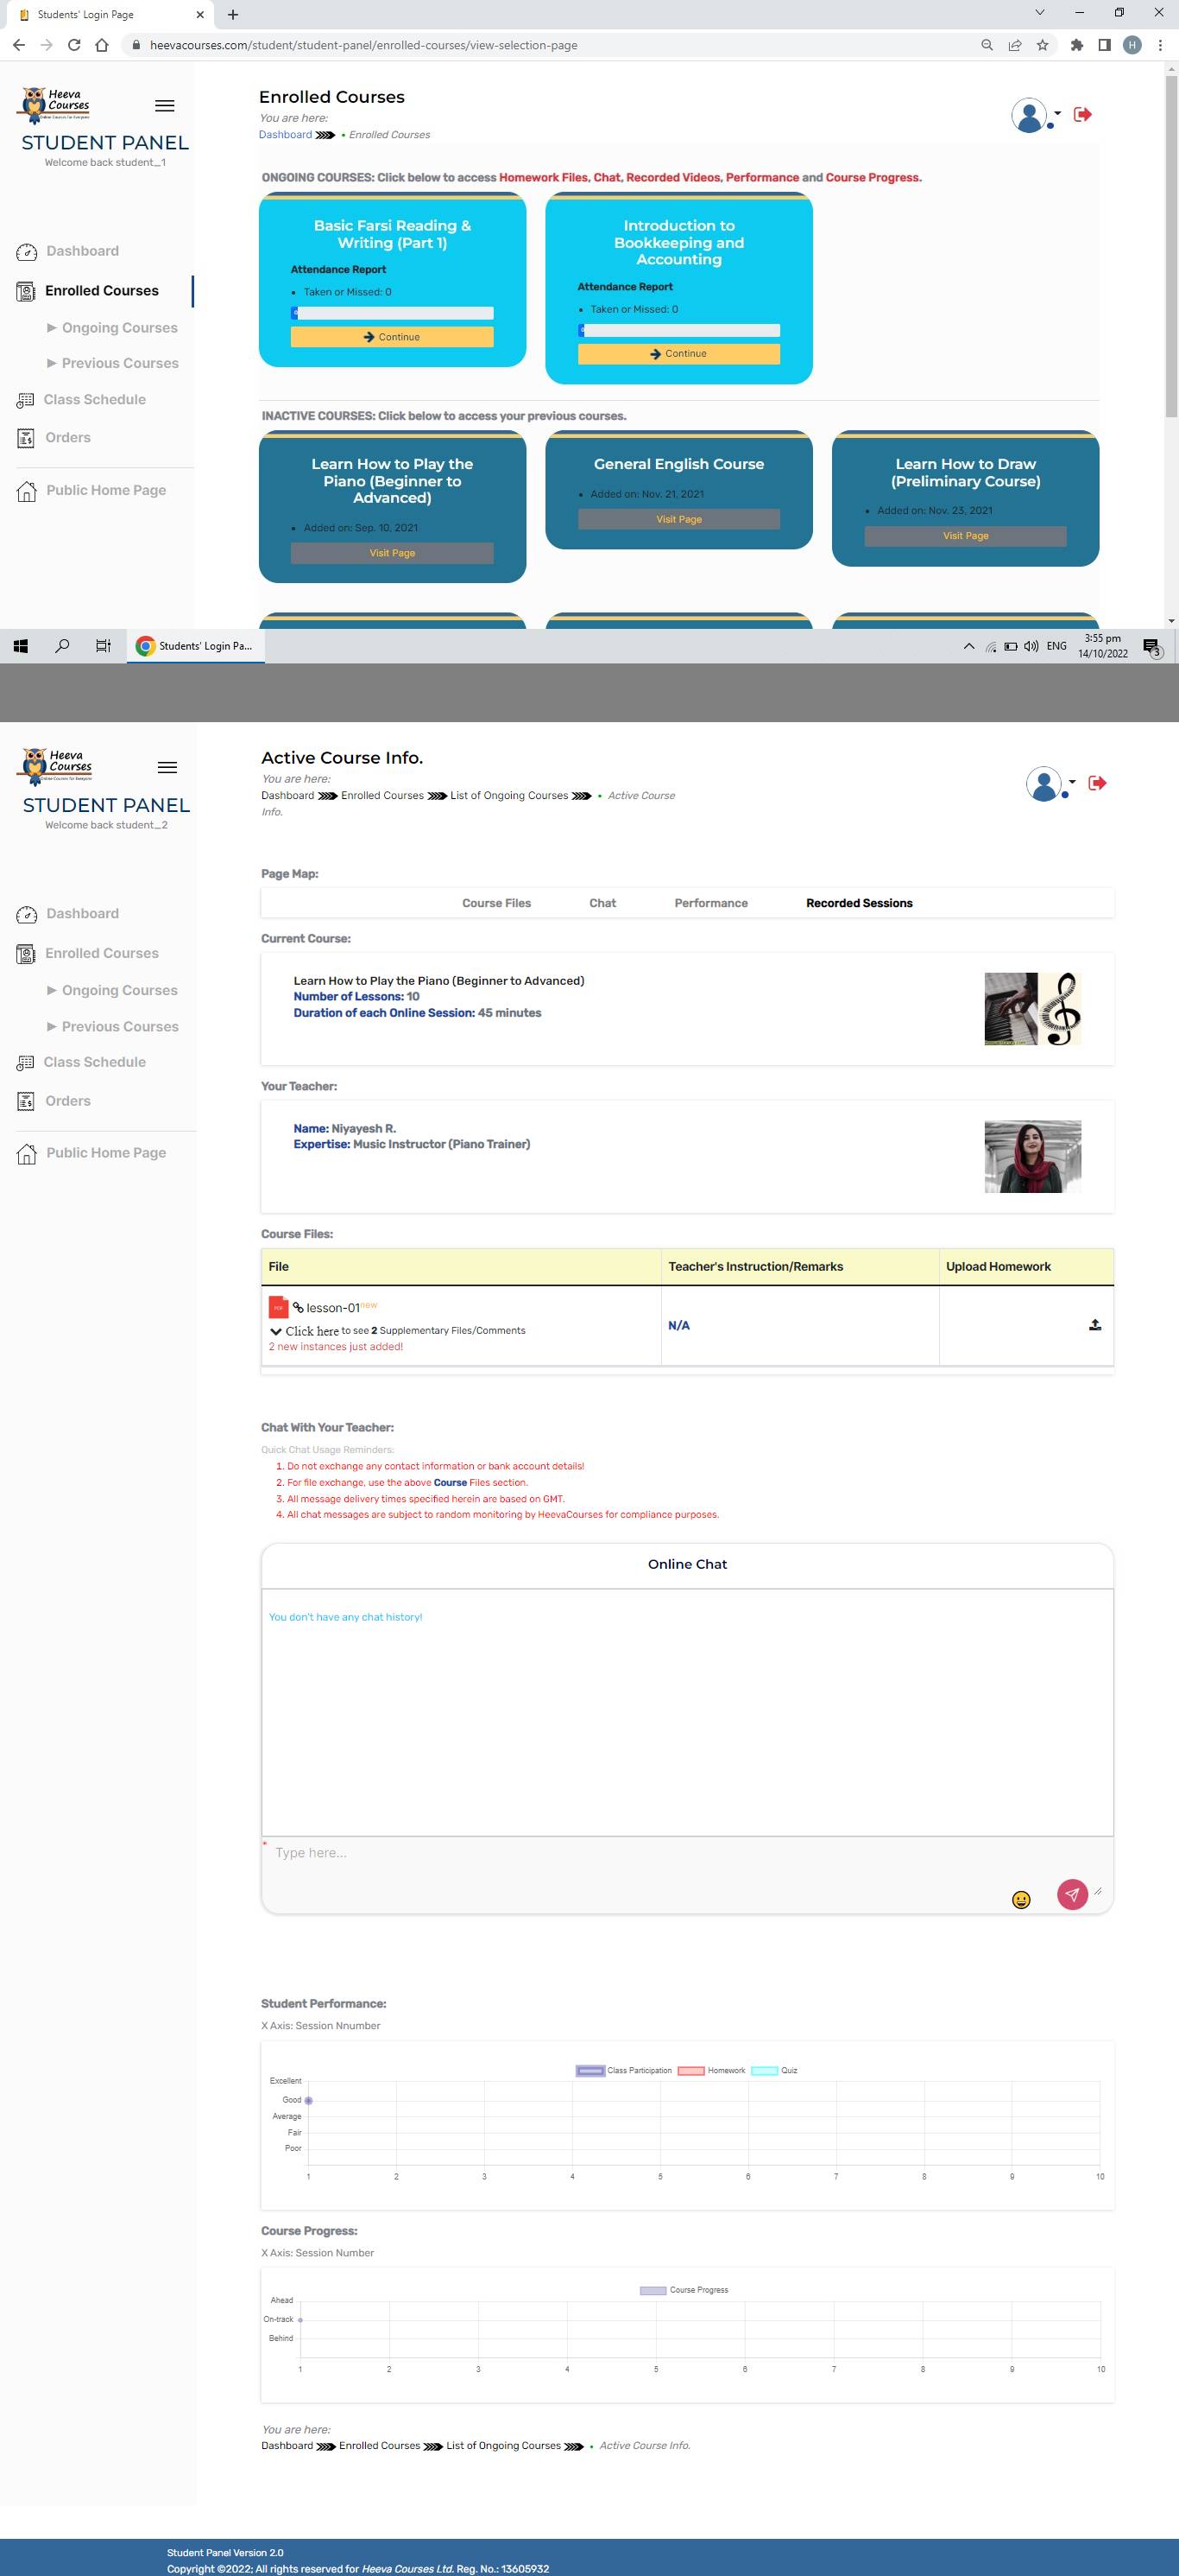This screenshot has height=2576, width=1179.
Task: Click the red logout icon in top header
Action: coord(1082,115)
